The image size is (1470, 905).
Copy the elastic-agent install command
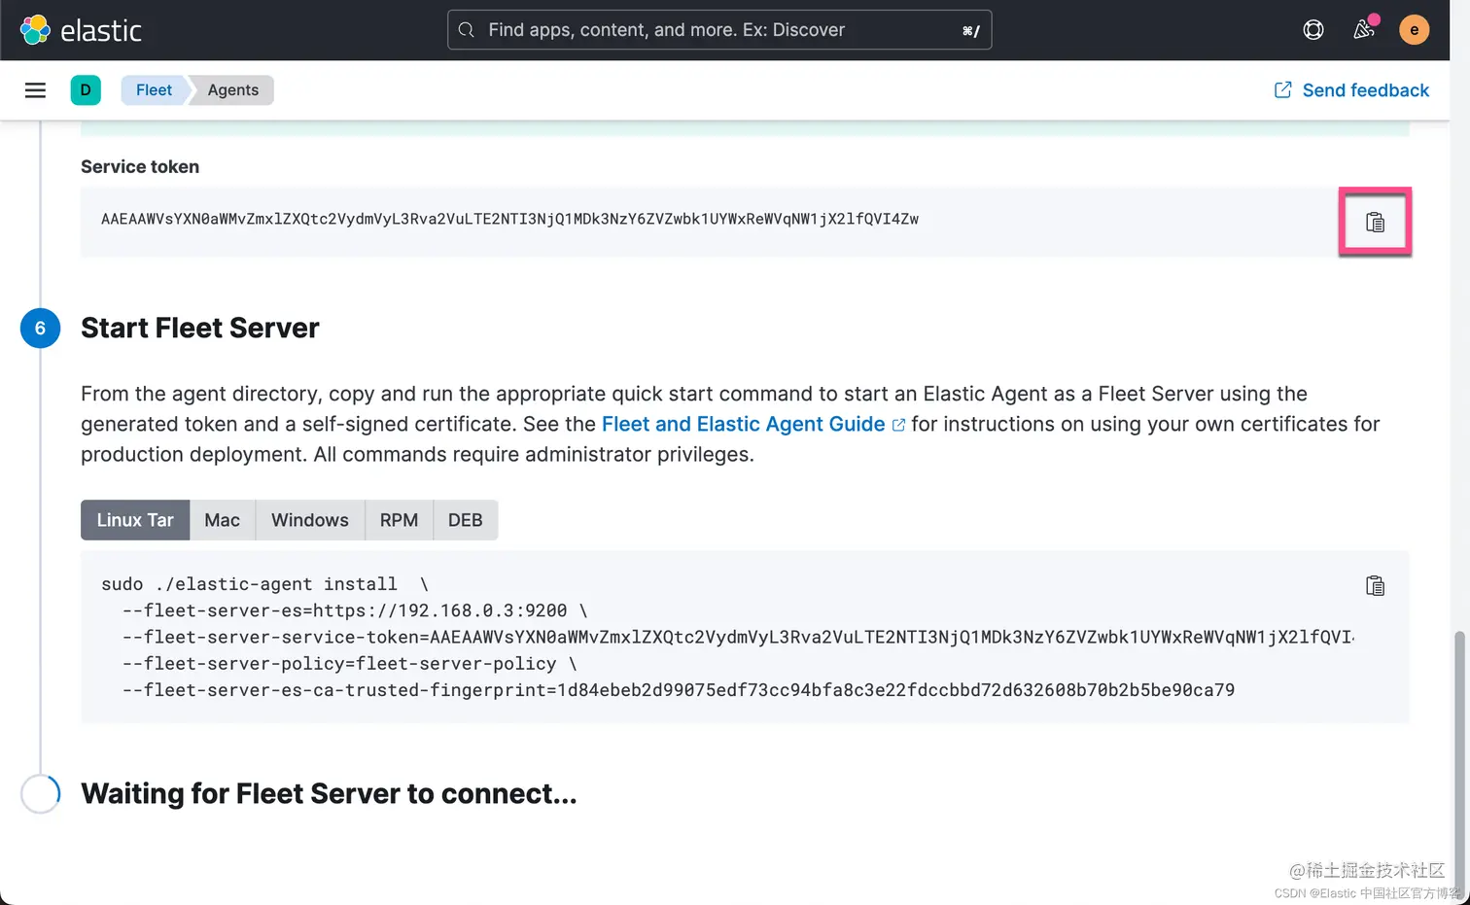coord(1375,585)
